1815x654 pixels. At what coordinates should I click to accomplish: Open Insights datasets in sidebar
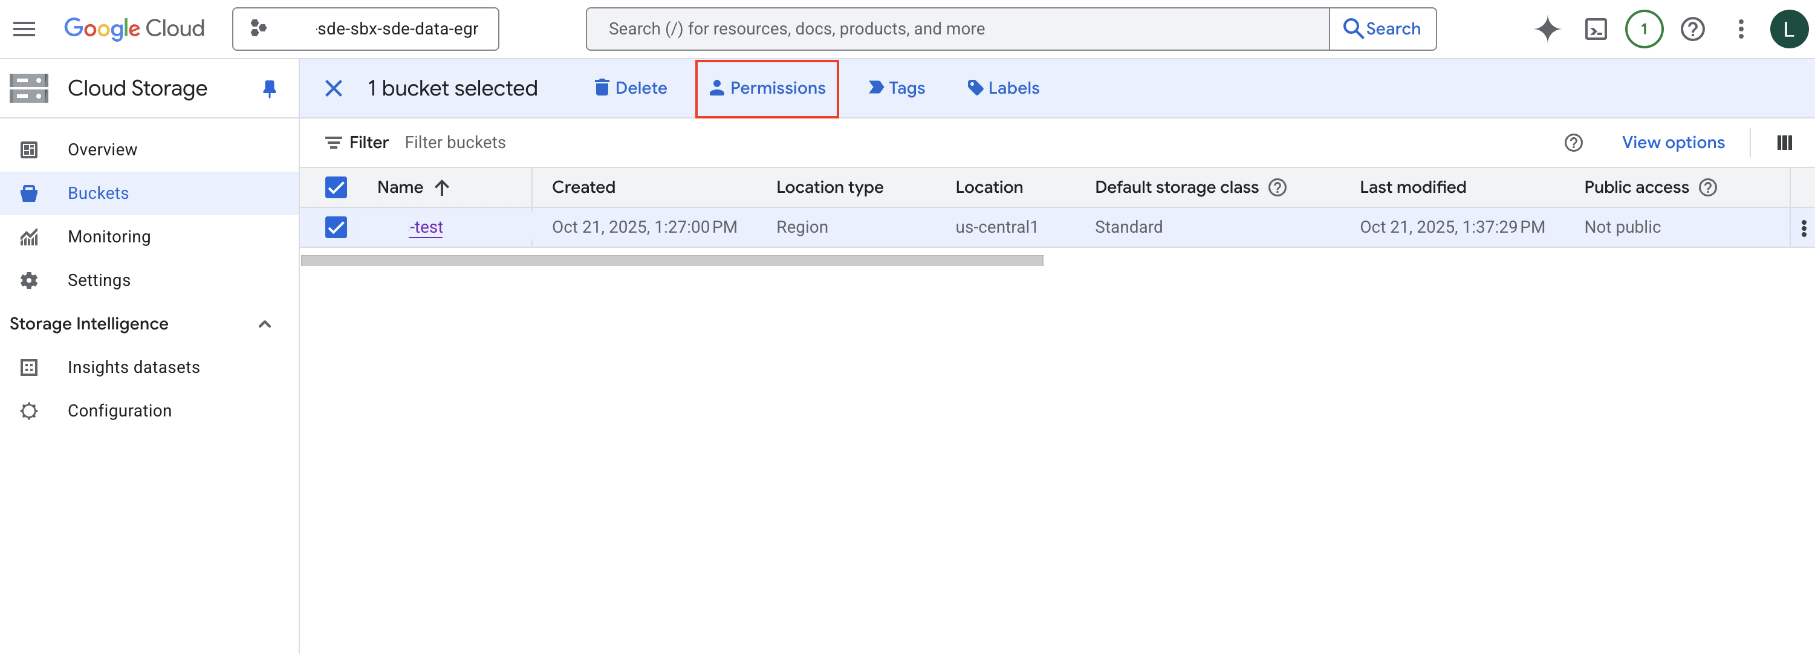133,367
